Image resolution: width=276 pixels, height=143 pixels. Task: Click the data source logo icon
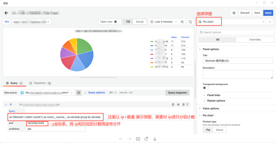point(22,93)
